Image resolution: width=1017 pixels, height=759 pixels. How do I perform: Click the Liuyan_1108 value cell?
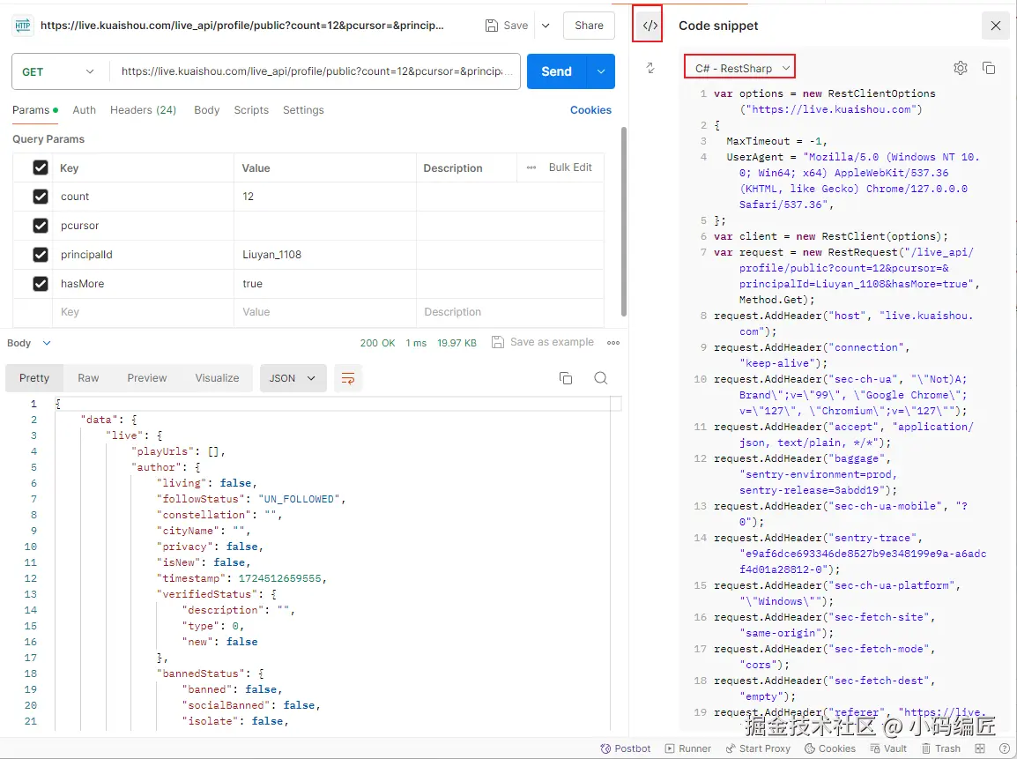pos(324,254)
